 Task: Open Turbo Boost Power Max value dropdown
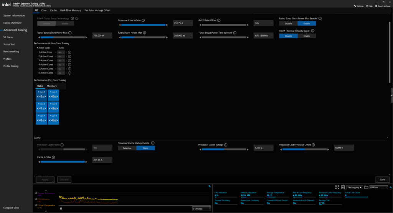coord(183,36)
